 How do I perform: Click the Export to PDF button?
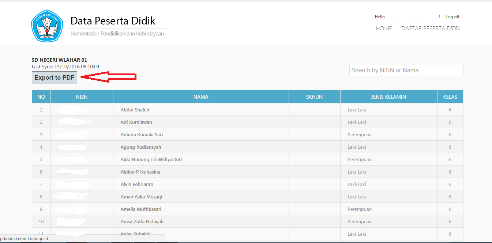point(54,77)
